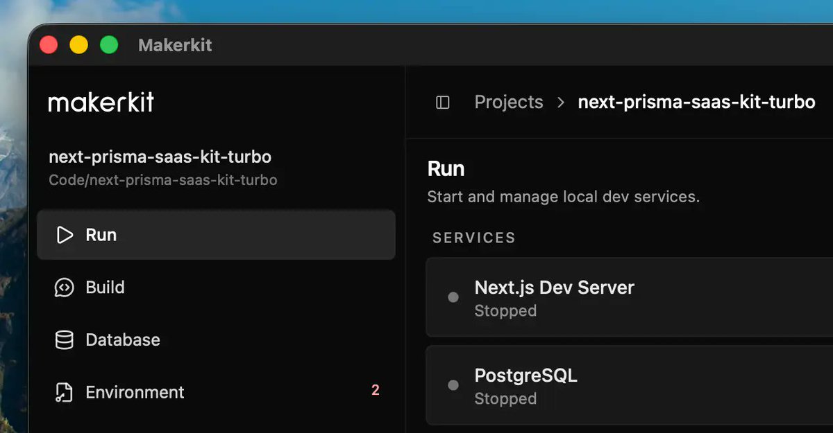Click the Makerkit window title
This screenshot has width=833, height=433.
click(175, 46)
